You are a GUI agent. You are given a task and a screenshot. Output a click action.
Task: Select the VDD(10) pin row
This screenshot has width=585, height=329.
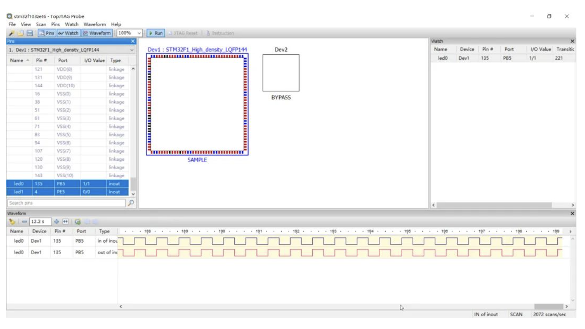tap(68, 85)
